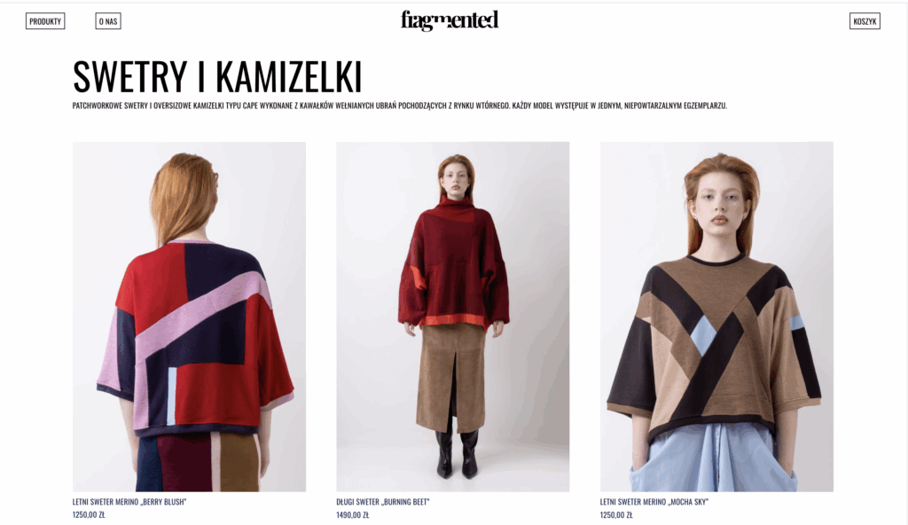Open the KOSZYK cart button
This screenshot has width=908, height=525.
tap(865, 21)
